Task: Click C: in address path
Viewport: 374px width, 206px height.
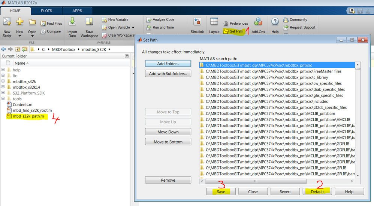Action: 43,49
